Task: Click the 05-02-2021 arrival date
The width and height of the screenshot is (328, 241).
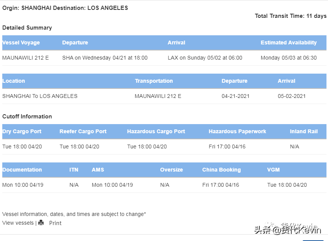Action: coord(292,96)
